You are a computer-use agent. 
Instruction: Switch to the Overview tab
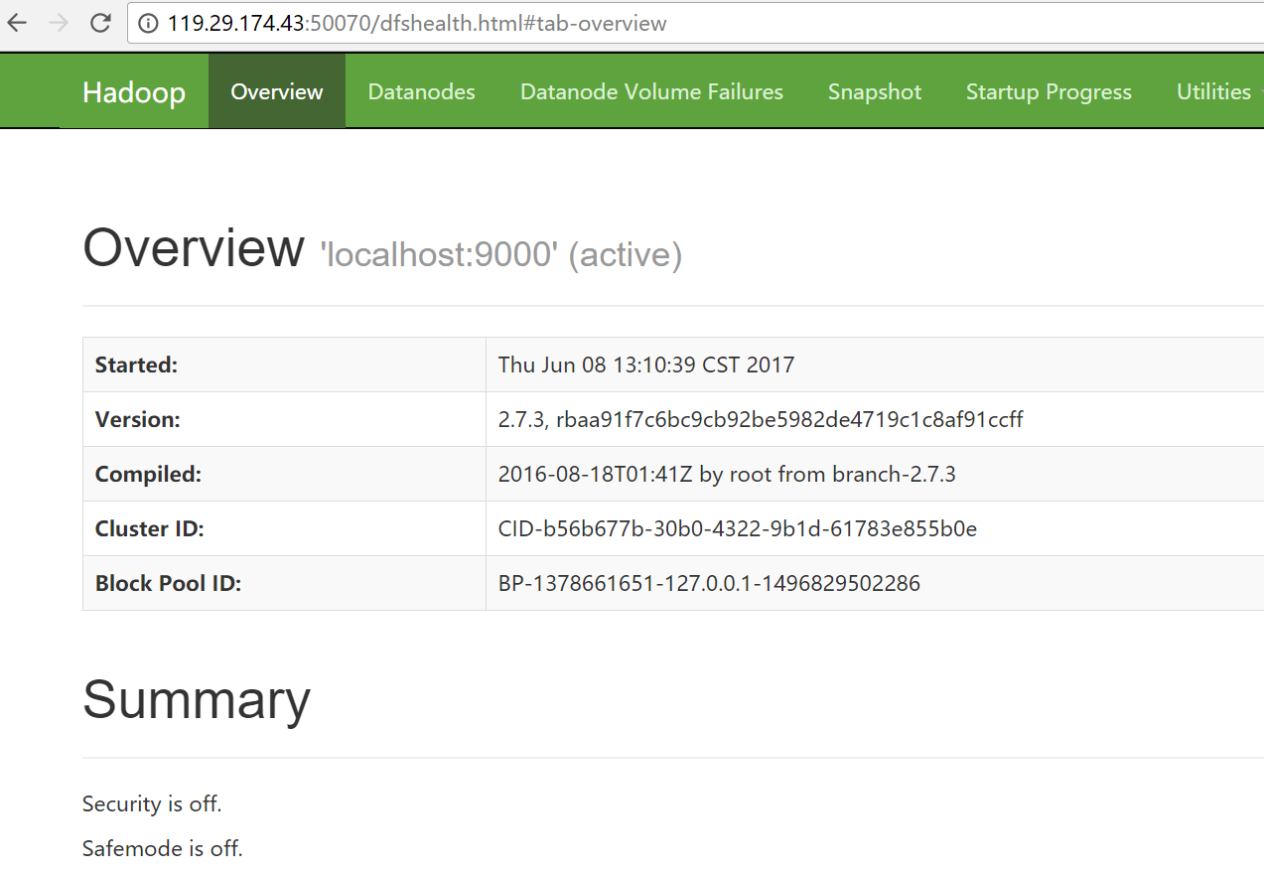coord(276,91)
